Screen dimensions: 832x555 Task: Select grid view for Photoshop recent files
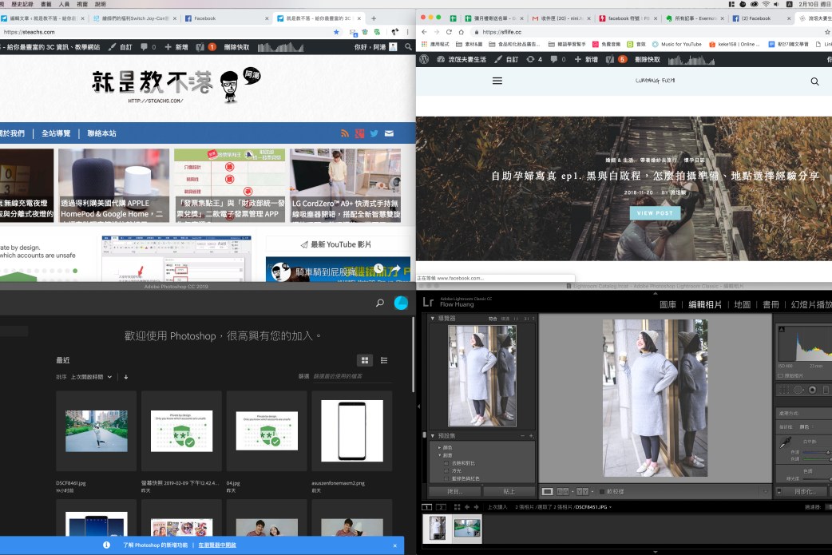(365, 361)
